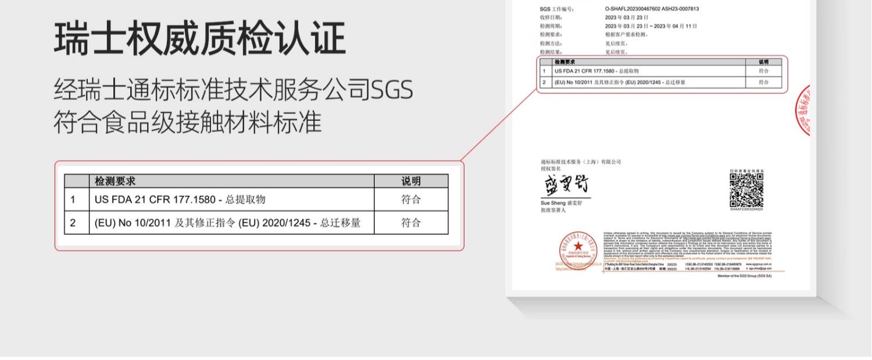The height and width of the screenshot is (360, 872).
Task: Click row number "2" in enlarged table
Action: 73,223
